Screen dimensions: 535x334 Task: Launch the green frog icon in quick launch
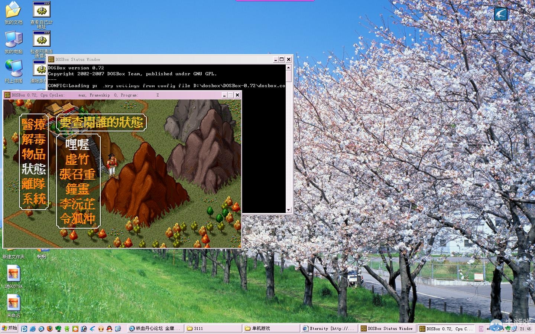click(67, 329)
